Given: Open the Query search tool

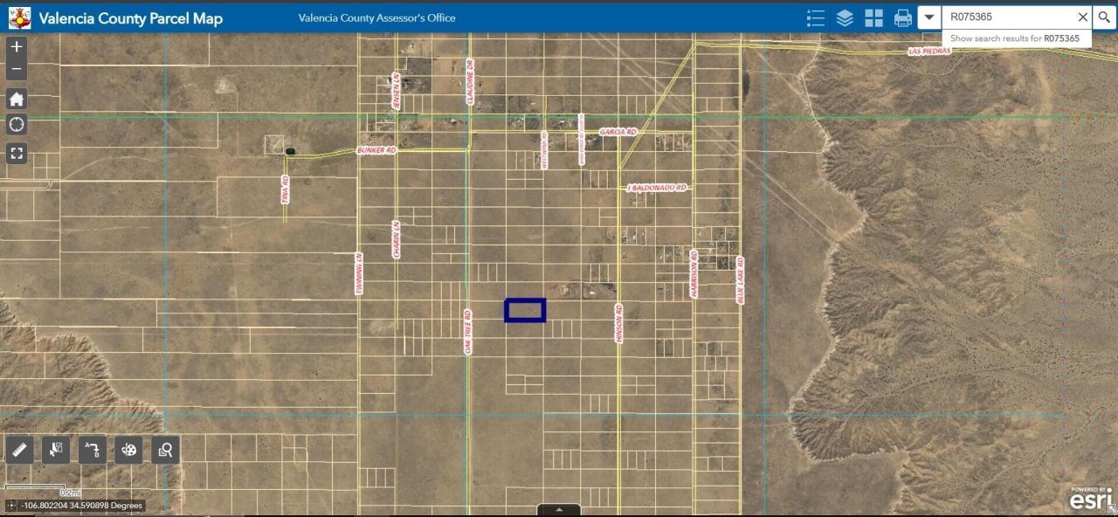Looking at the screenshot, I should [x=164, y=451].
